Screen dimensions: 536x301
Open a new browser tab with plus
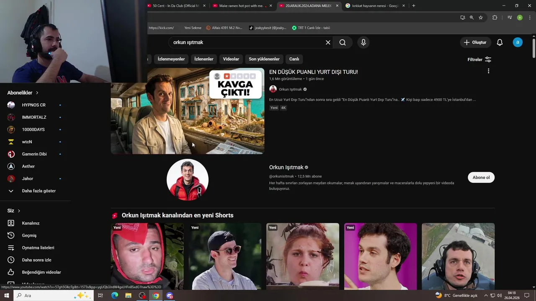(x=414, y=5)
